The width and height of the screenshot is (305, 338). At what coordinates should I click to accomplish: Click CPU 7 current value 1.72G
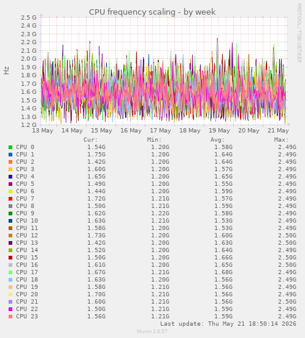[x=96, y=199]
